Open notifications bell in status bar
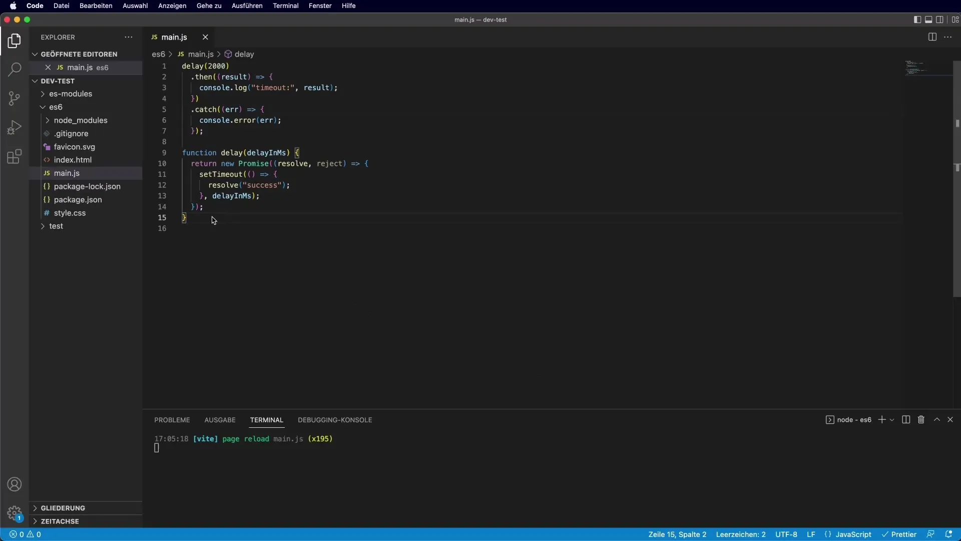This screenshot has width=961, height=541. coord(948,534)
